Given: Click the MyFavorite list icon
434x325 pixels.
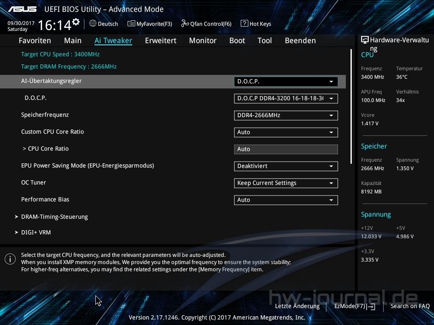Looking at the screenshot, I should click(x=131, y=24).
